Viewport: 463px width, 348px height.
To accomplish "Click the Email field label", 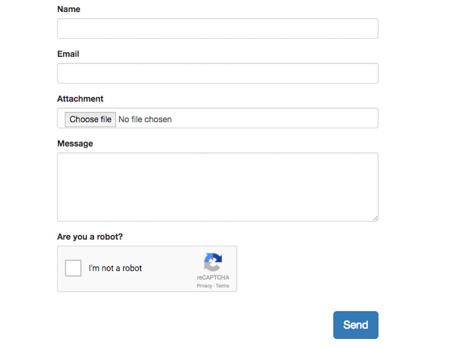I will coord(68,54).
